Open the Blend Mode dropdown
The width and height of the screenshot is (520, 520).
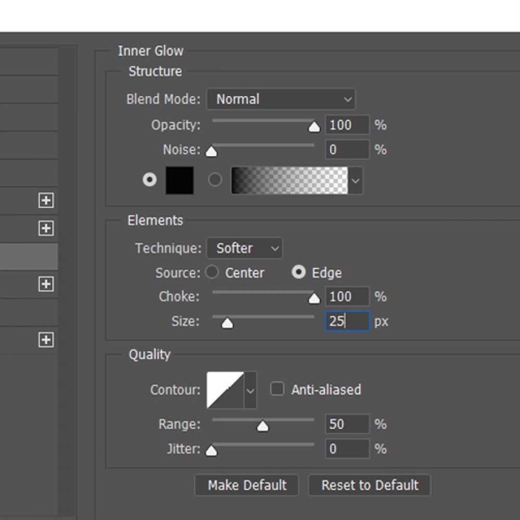coord(281,99)
